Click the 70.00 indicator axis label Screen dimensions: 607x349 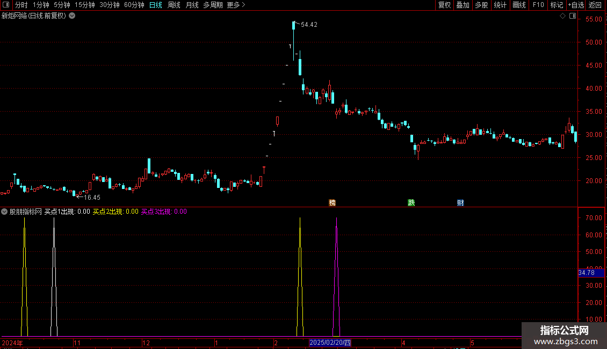point(594,218)
